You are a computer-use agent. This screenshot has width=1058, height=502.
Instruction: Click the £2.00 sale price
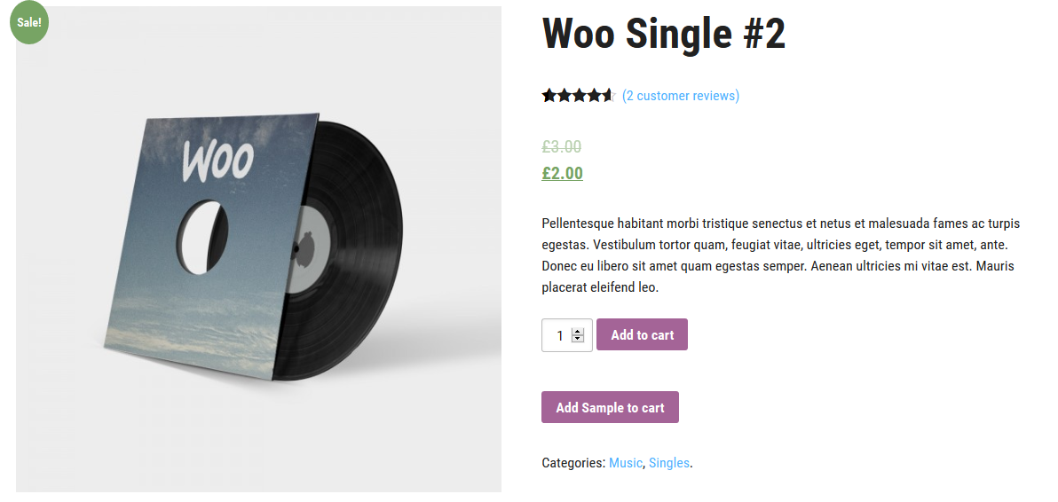pos(562,173)
